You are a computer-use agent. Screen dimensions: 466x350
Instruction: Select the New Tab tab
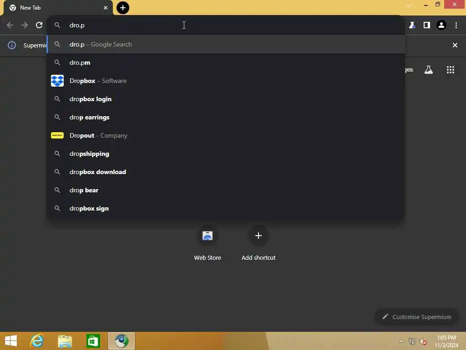[x=58, y=8]
